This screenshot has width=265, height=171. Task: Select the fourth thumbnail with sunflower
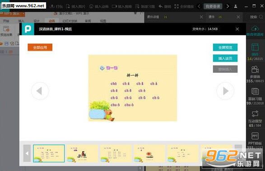149,153
